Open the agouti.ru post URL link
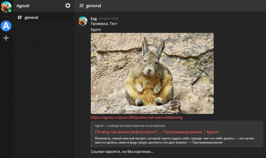This screenshot has width=266, height=158. [136, 117]
